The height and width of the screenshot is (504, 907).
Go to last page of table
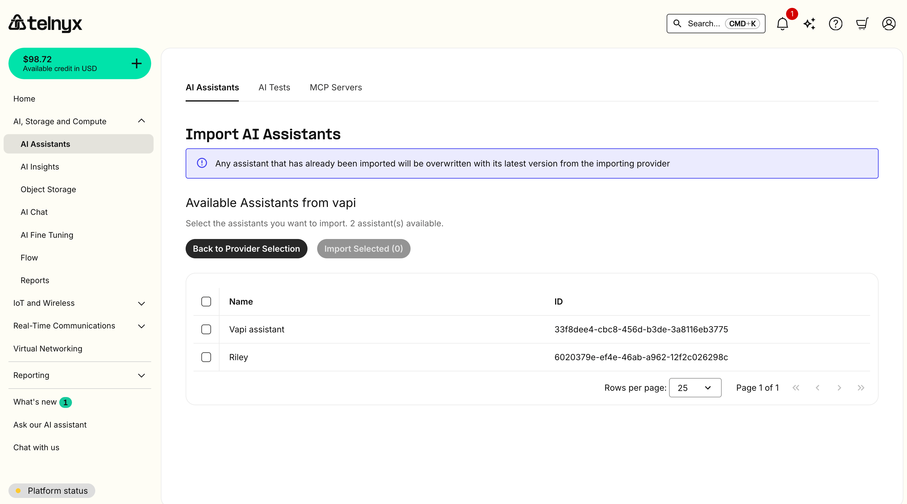click(x=861, y=387)
